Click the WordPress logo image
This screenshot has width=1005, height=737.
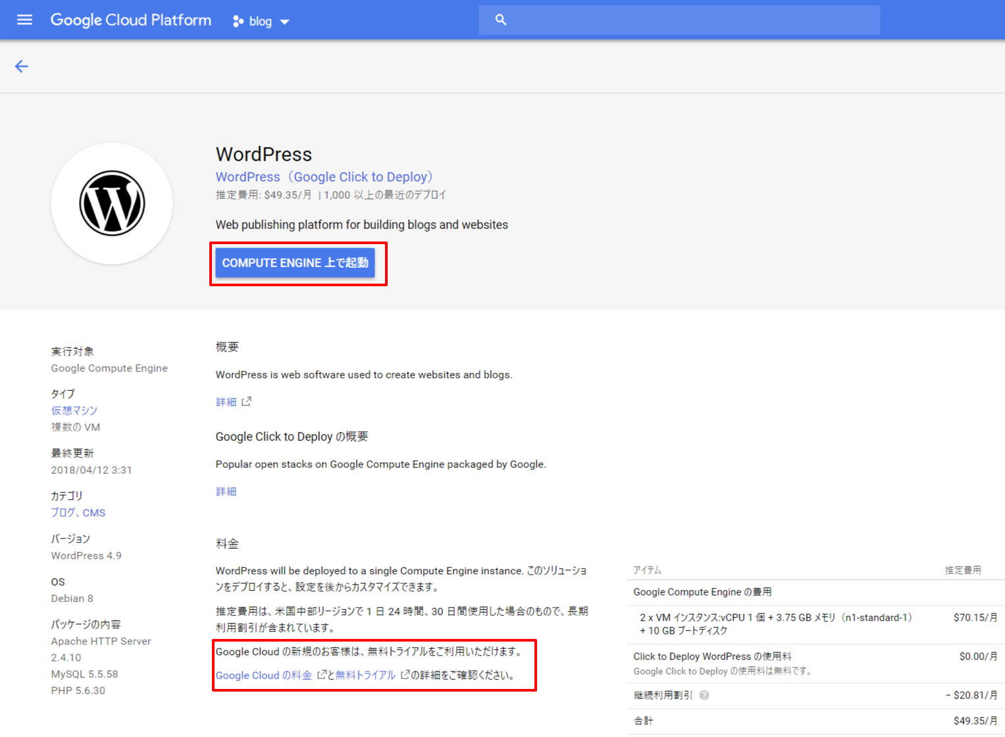(112, 203)
